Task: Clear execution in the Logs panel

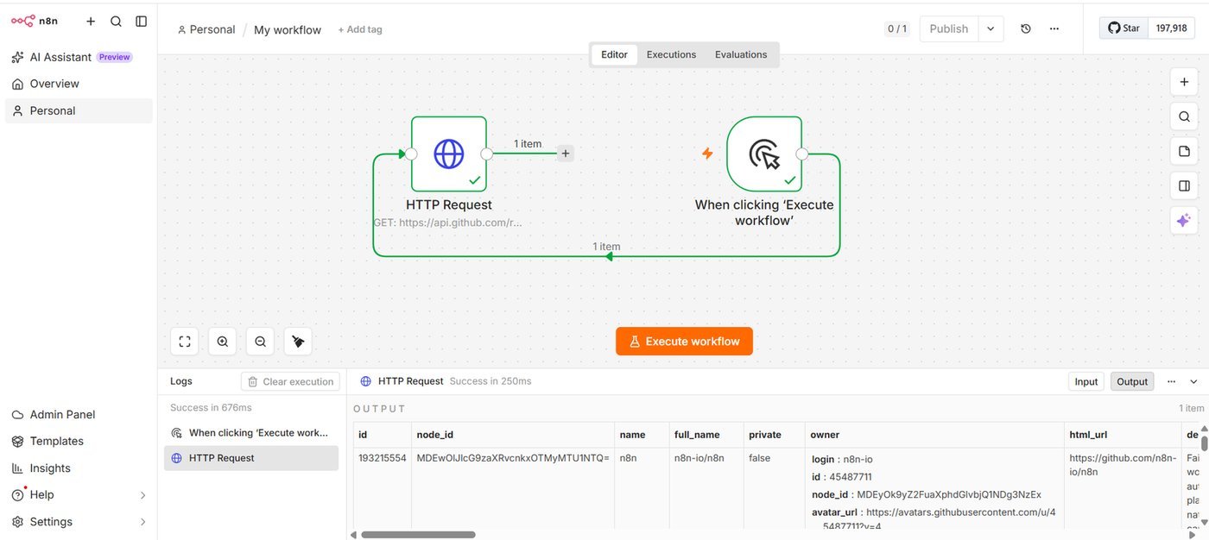Action: pyautogui.click(x=290, y=381)
